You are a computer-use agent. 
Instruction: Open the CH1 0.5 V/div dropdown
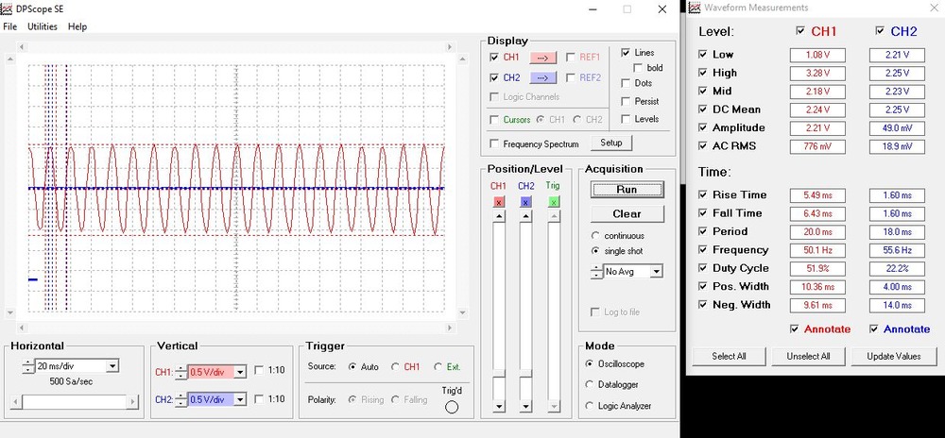(240, 372)
